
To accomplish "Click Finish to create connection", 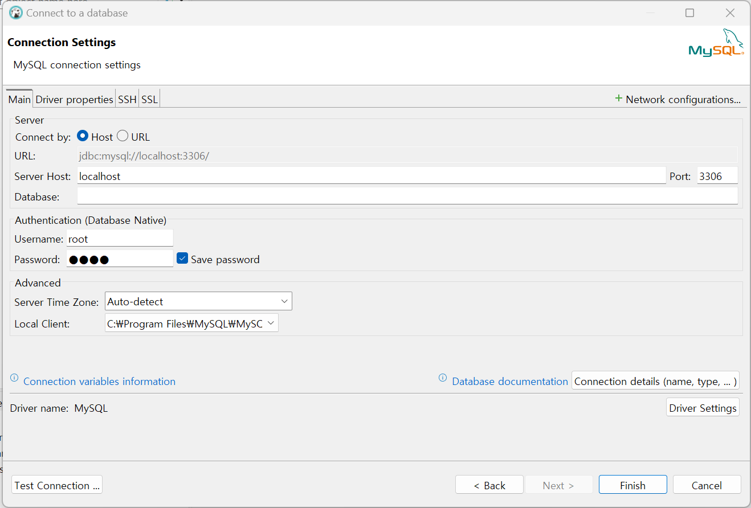I will pyautogui.click(x=633, y=485).
